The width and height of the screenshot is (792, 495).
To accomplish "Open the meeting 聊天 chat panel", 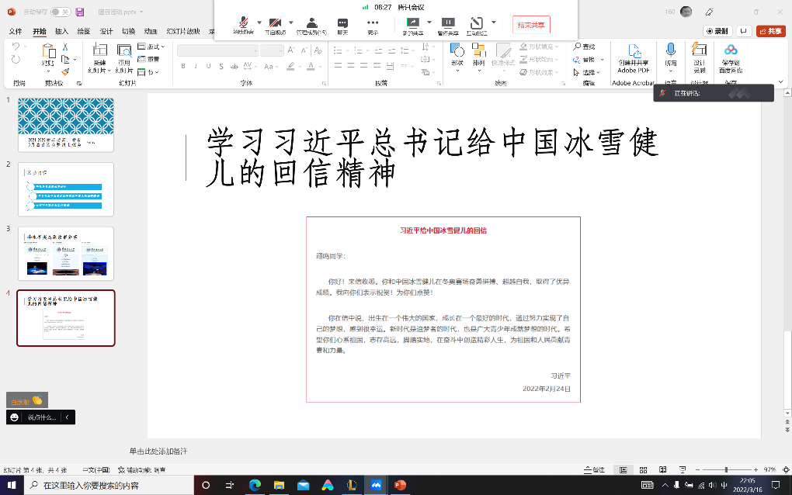I will click(344, 22).
